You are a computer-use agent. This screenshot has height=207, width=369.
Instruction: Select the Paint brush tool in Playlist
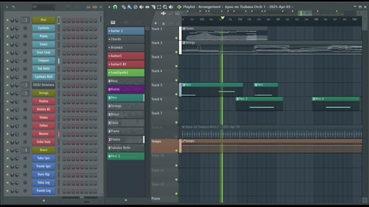click(x=129, y=7)
